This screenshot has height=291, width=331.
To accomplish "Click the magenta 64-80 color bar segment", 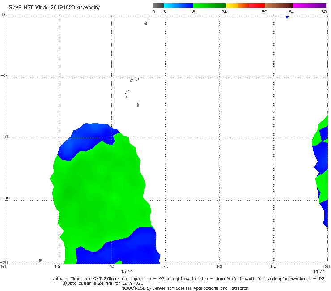I will [310, 5].
